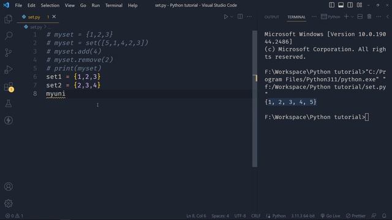
Task: Open the Terminal menu
Action: pos(114,5)
